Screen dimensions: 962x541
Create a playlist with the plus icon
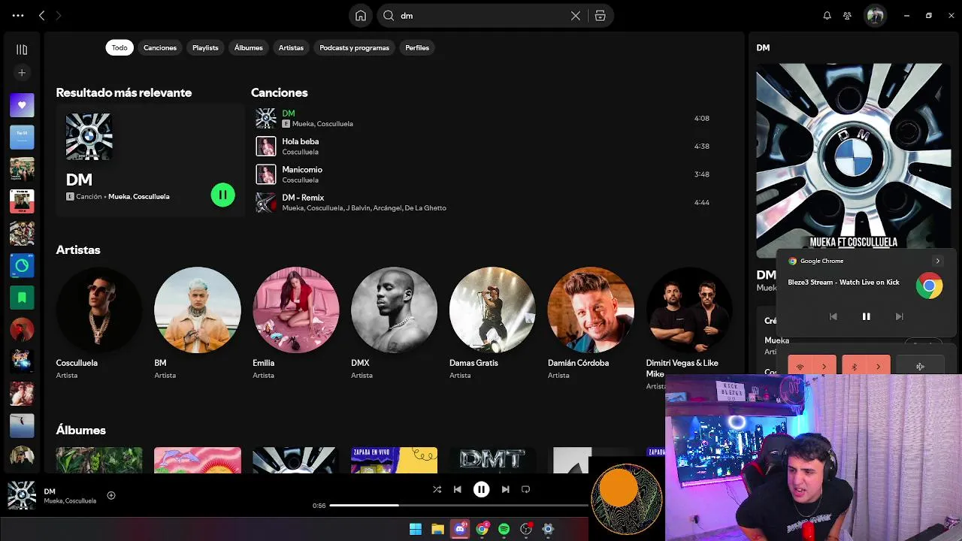pos(22,73)
